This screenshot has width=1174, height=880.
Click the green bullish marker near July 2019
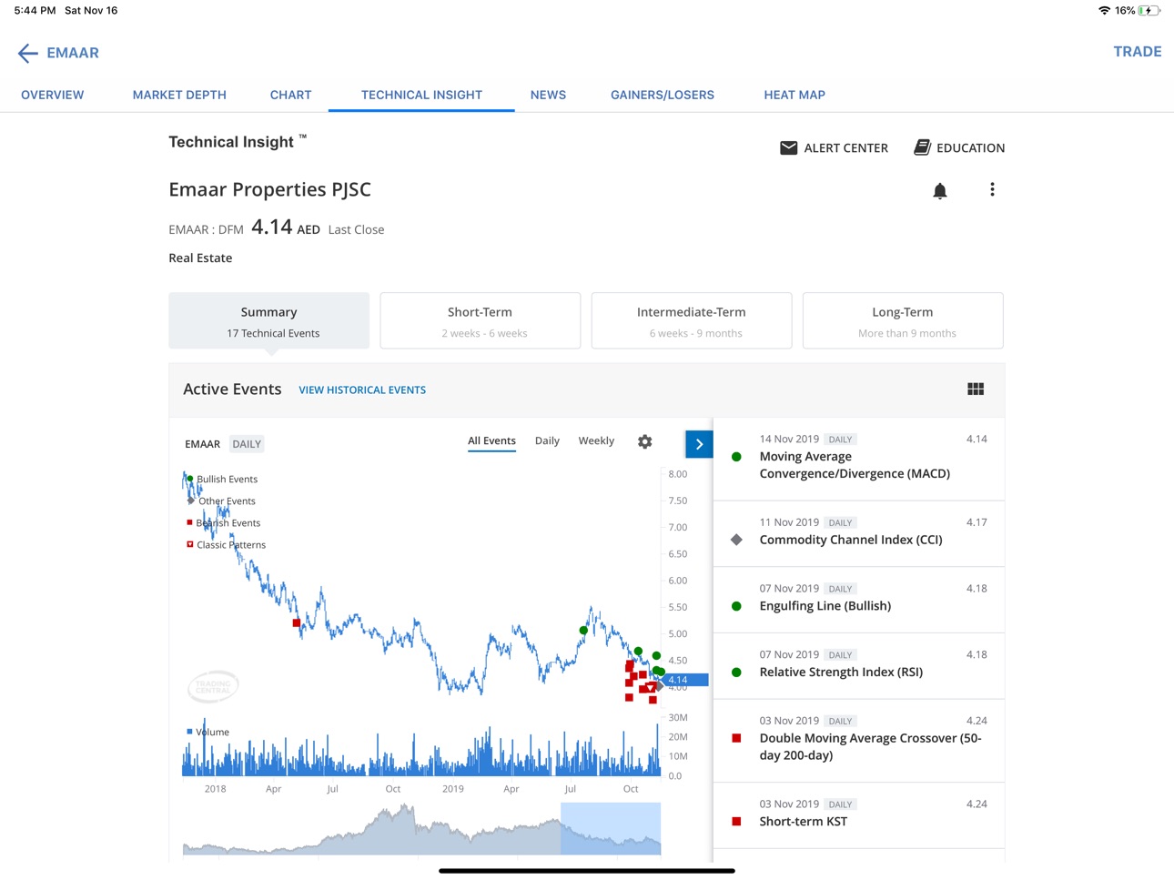584,630
